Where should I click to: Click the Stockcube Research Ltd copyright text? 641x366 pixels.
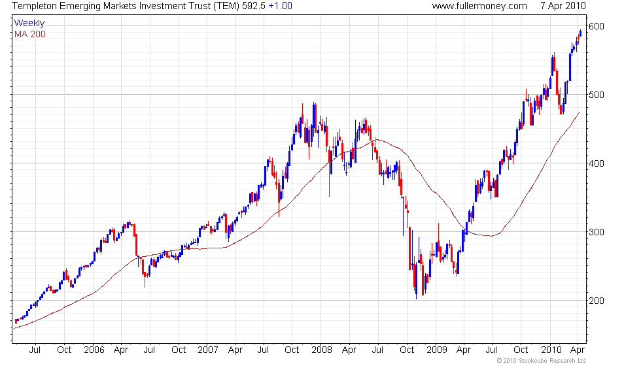point(542,361)
